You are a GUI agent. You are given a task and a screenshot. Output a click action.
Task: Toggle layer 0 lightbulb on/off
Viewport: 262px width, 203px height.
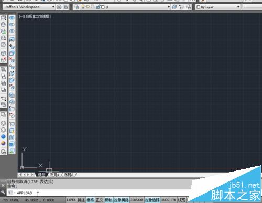(x=83, y=7)
